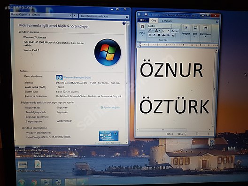248x186 pixels.
Task: Click the zoom in plus button in WordPad
Action: click(x=208, y=134)
